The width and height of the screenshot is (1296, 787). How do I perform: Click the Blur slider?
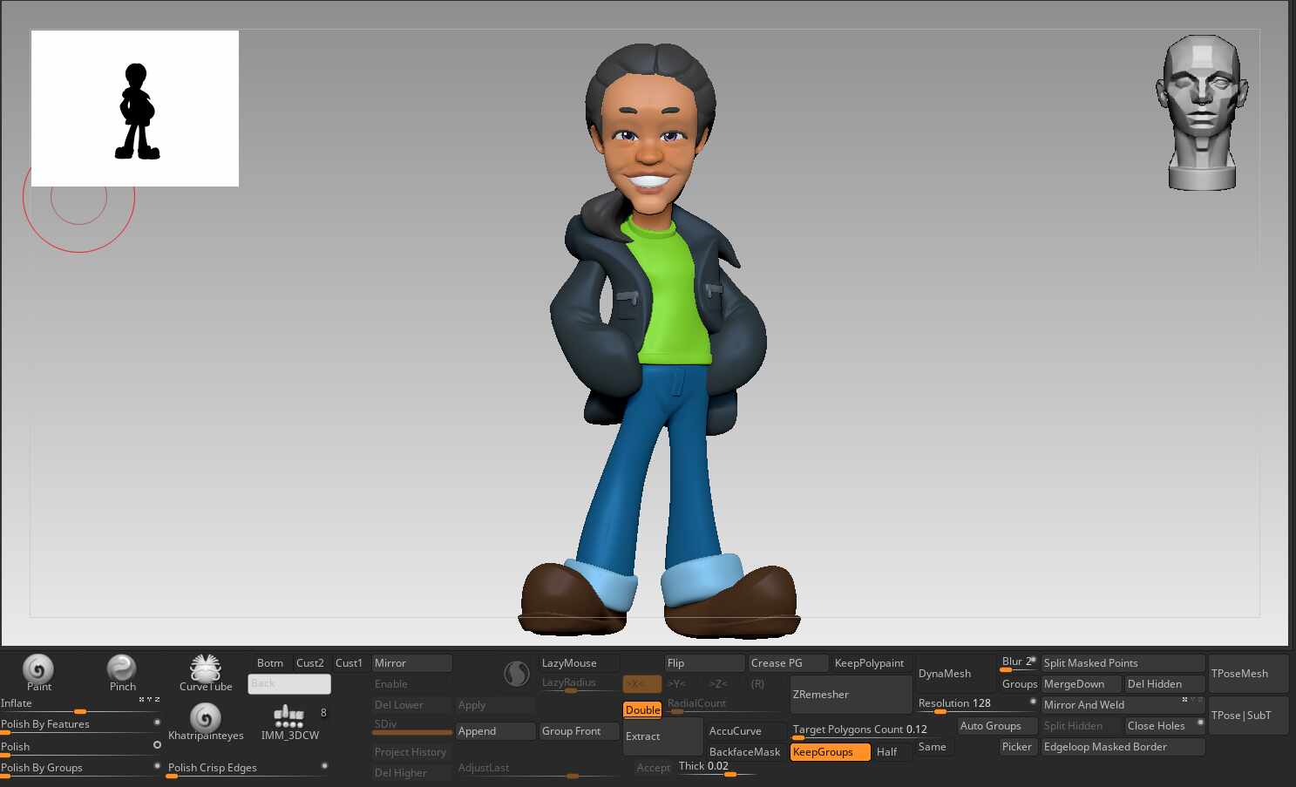1018,663
